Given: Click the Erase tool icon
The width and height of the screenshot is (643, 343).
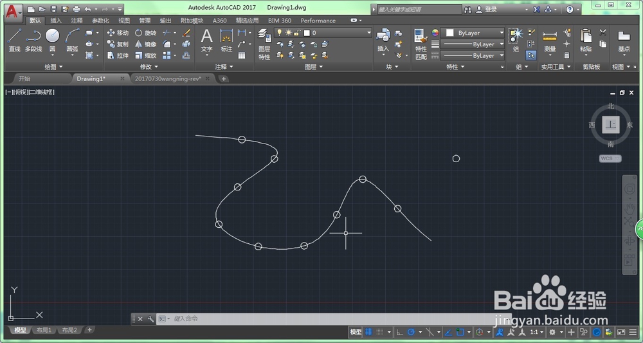Looking at the screenshot, I should [x=186, y=33].
